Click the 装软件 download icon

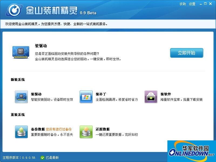click(151, 97)
